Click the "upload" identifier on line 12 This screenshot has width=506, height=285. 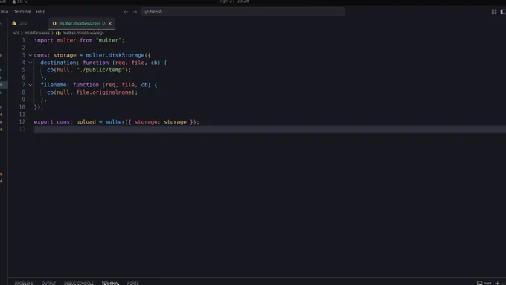(86, 122)
